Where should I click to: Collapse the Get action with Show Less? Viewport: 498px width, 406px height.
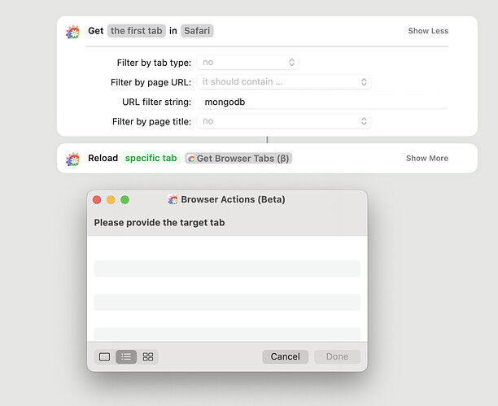pos(427,31)
